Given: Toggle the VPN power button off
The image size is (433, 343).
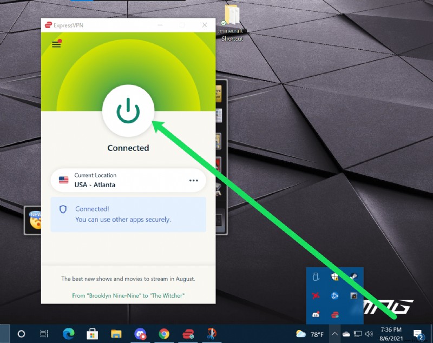Looking at the screenshot, I should click(x=128, y=111).
